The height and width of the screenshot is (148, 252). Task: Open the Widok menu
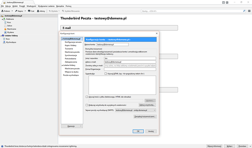coord(15,6)
